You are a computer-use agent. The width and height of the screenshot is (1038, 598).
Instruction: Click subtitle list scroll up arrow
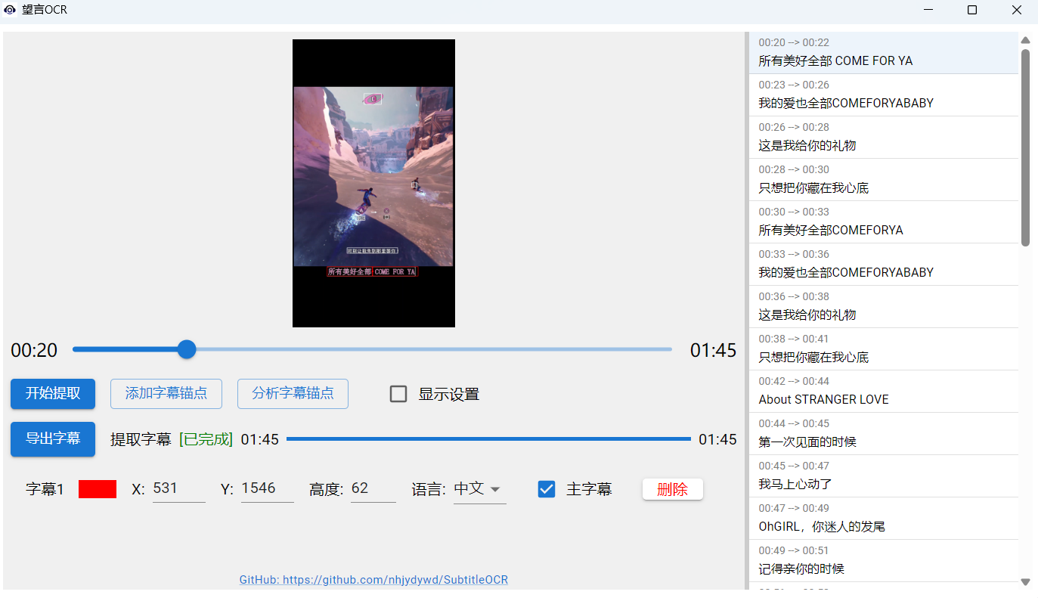pos(1025,40)
